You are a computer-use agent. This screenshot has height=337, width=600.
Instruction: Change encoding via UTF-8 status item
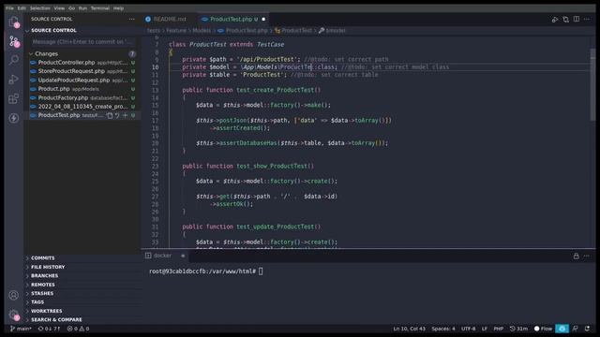469,329
